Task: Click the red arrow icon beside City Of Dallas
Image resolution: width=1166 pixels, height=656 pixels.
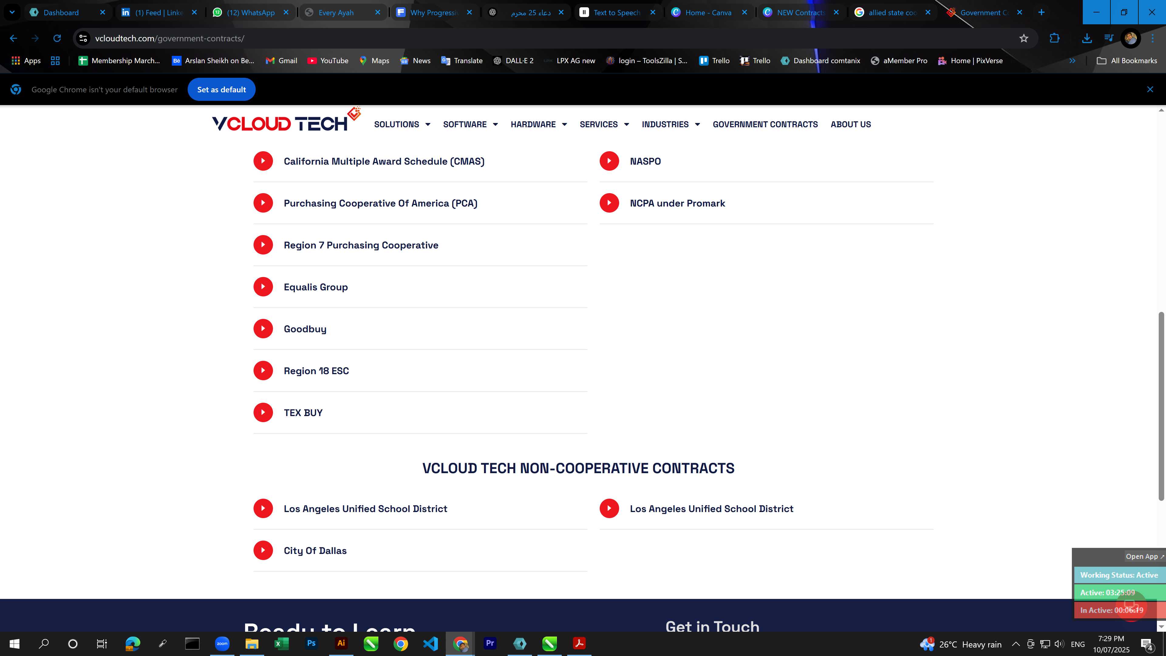Action: 263,551
